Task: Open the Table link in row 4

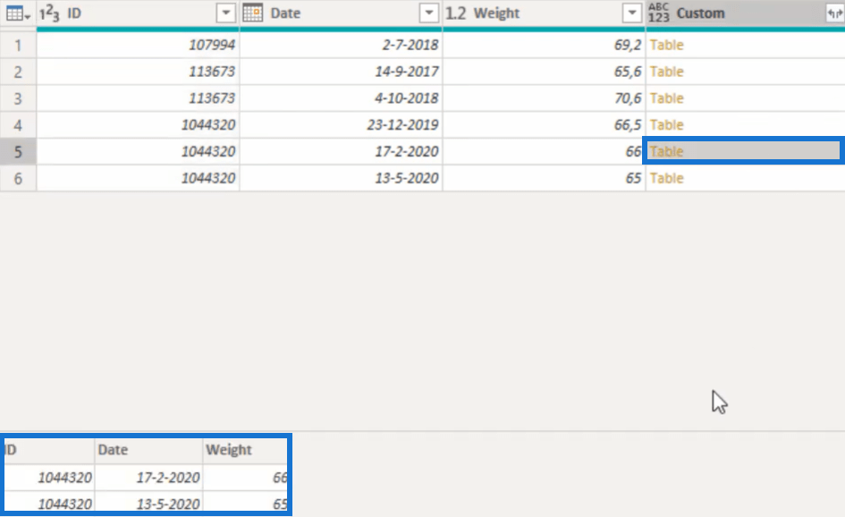Action: (667, 124)
